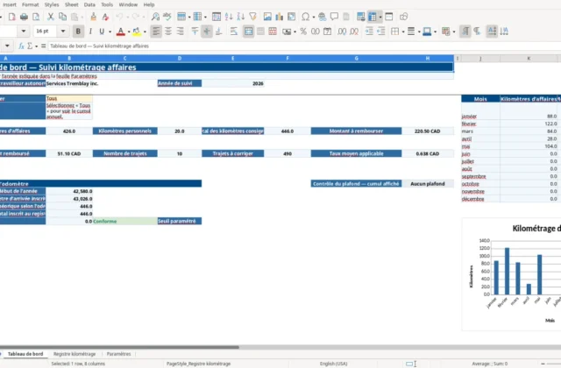Open the Conditional Formatting dropdown arrow
This screenshot has height=368, width=561.
pos(454,32)
